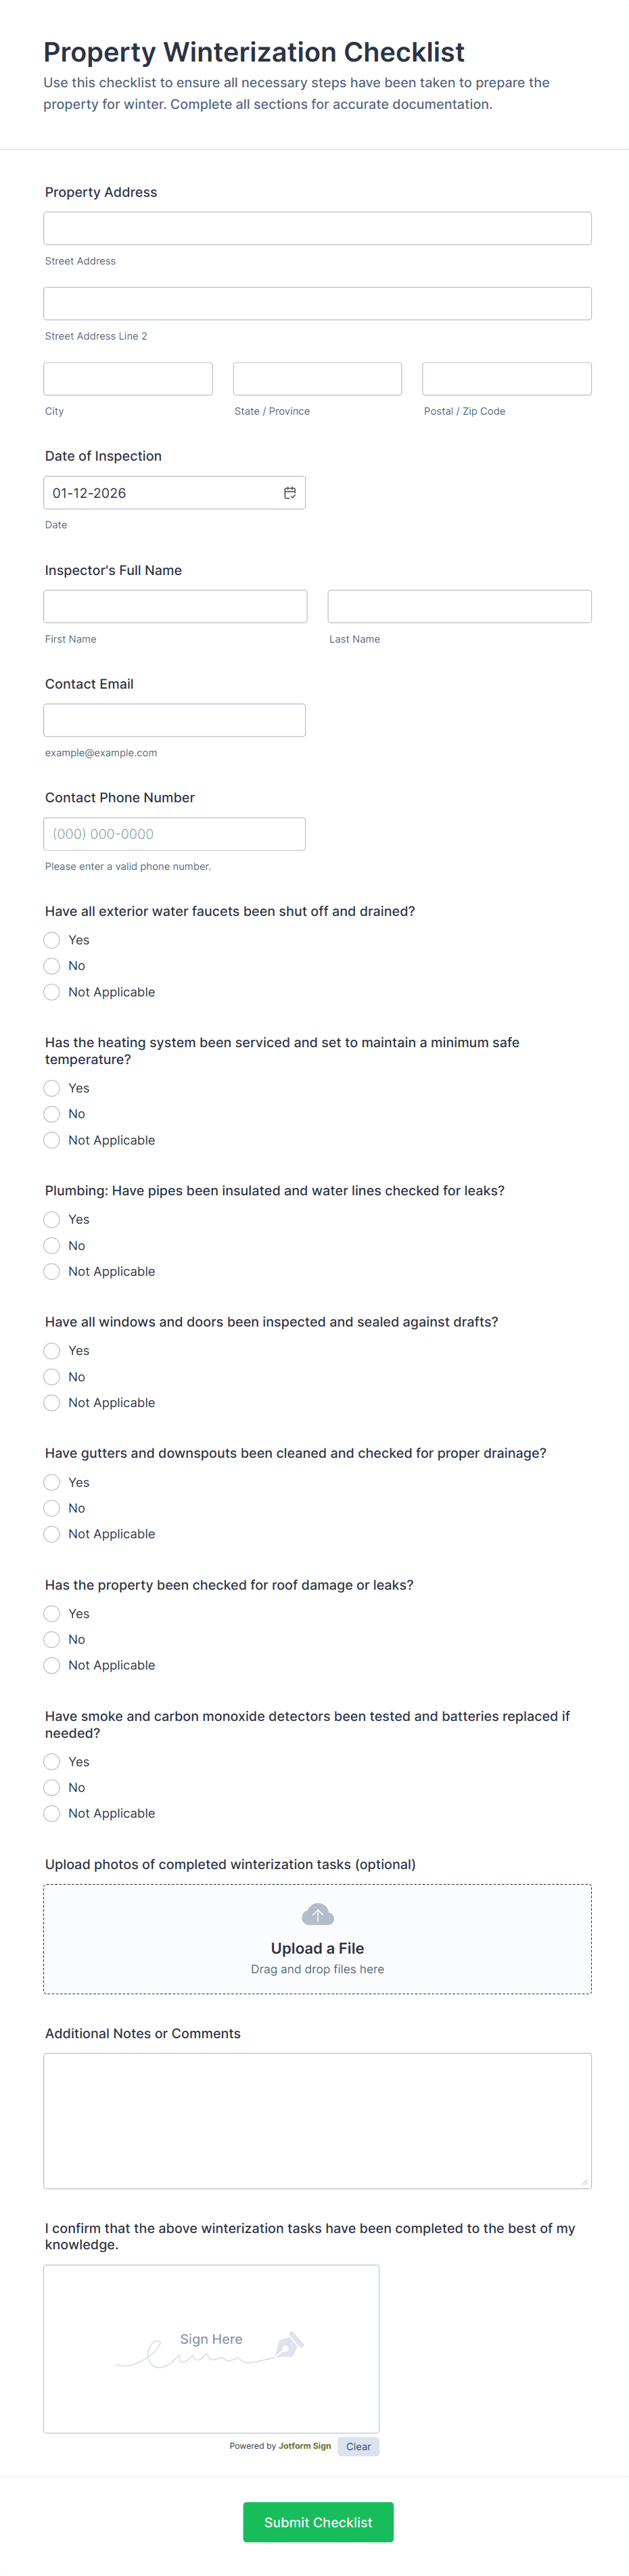The width and height of the screenshot is (629, 2576).
Task: Click the Additional Notes comment box
Action: click(x=317, y=2120)
